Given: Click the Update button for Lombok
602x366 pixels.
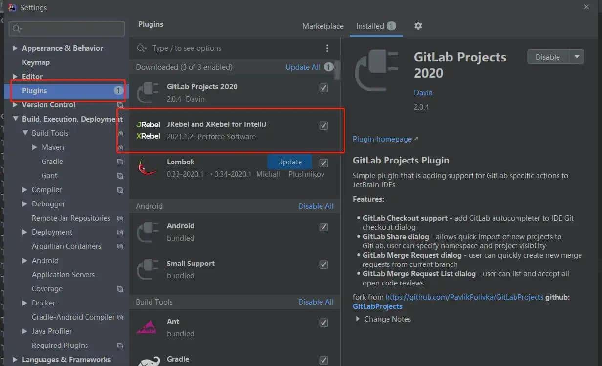Looking at the screenshot, I should point(290,162).
